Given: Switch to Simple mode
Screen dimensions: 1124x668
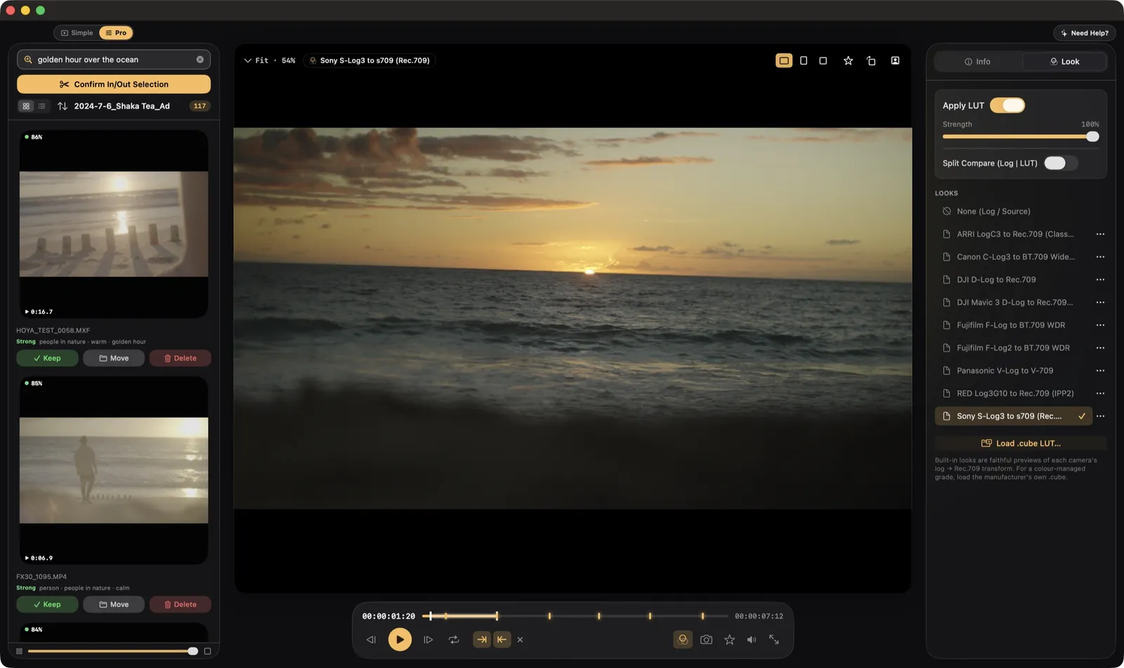Looking at the screenshot, I should [x=77, y=33].
